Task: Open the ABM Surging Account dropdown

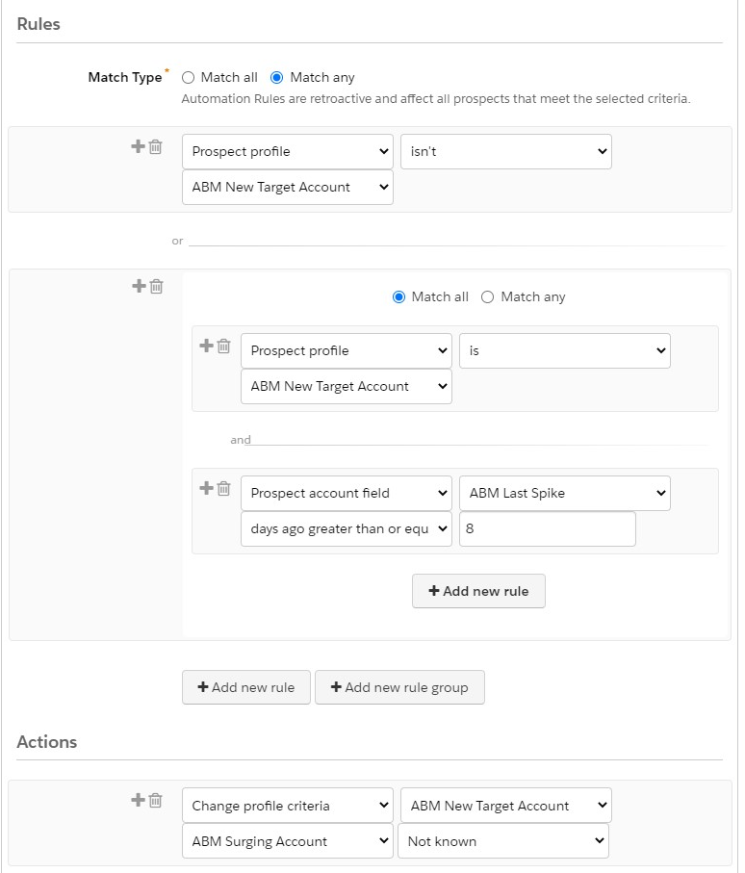Action: pyautogui.click(x=287, y=842)
